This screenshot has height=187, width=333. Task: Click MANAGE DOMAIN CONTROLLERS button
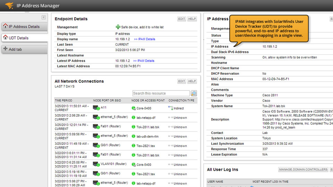coord(303,169)
